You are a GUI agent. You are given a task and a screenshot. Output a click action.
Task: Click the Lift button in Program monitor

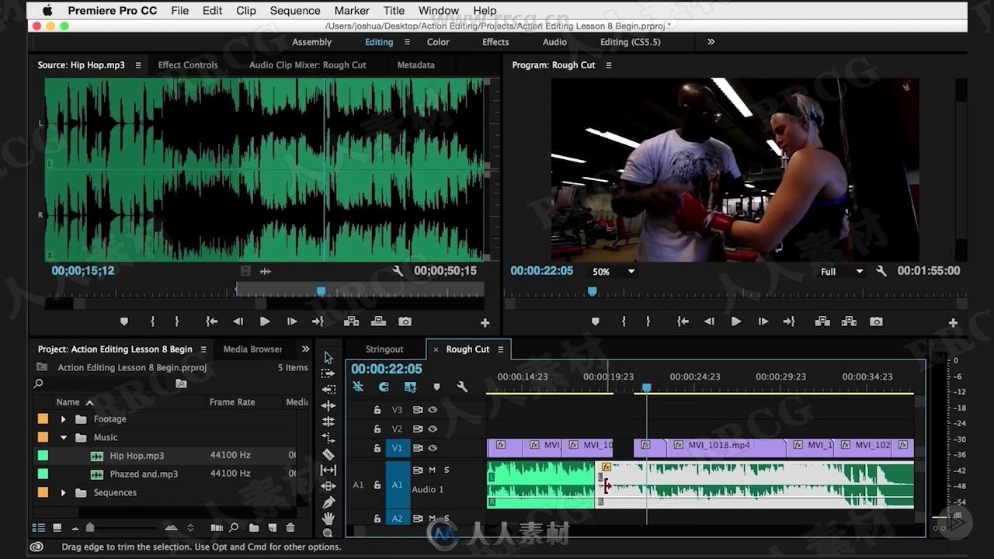coord(822,321)
